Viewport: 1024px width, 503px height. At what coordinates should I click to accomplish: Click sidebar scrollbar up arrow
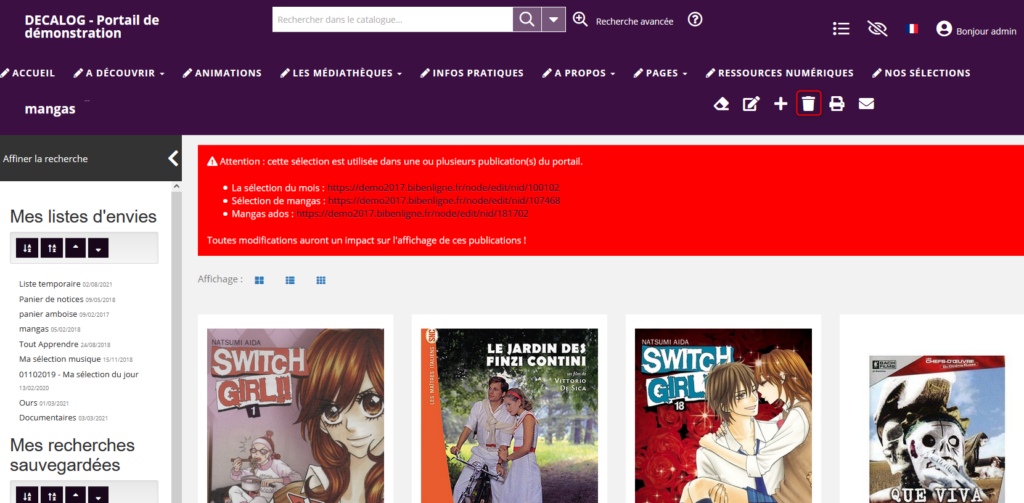click(176, 186)
